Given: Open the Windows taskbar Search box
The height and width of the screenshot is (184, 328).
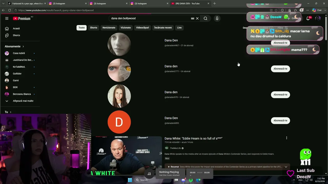Looking at the screenshot, I should coord(153,180).
